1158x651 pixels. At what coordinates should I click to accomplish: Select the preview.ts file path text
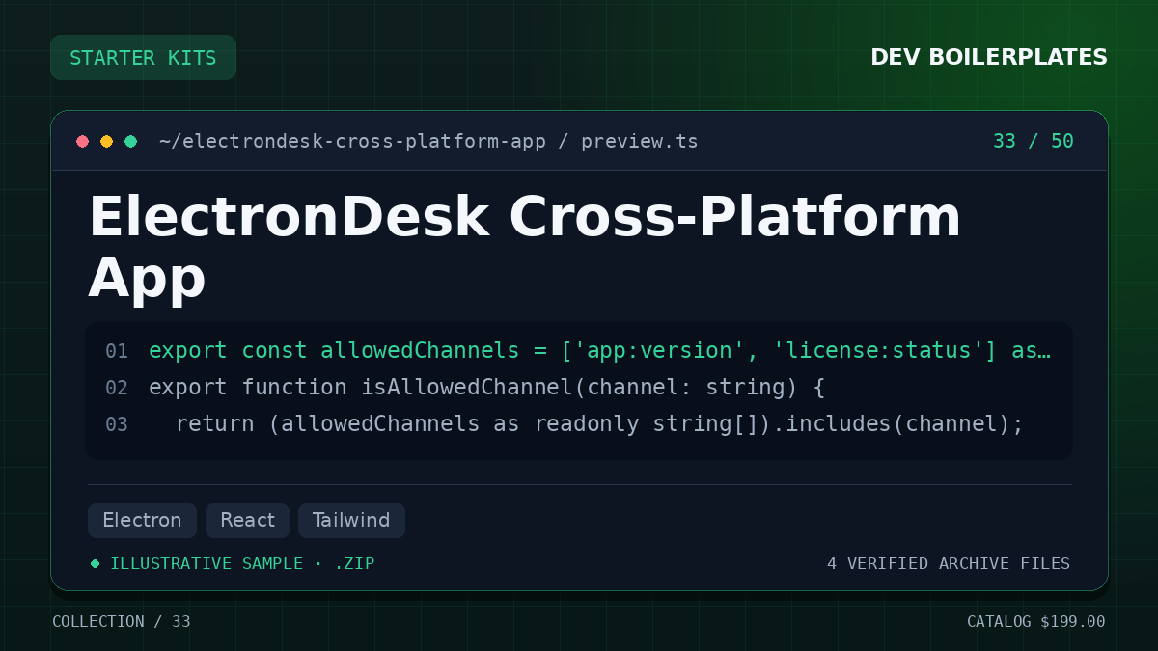[428, 142]
